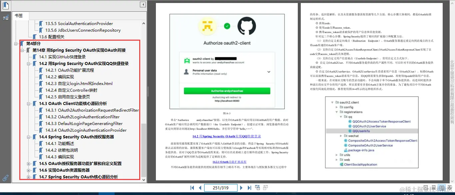Expand the 14.6 实现OAuth资源服务器 node
The image size is (455, 195).
28,170
